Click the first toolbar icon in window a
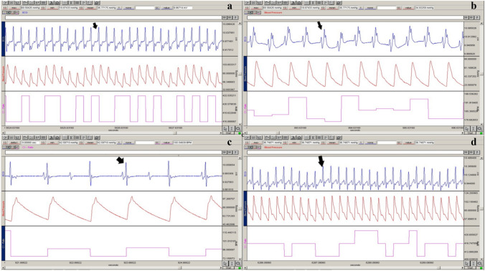Viewport: 485px width, 271px height. pos(4,3)
